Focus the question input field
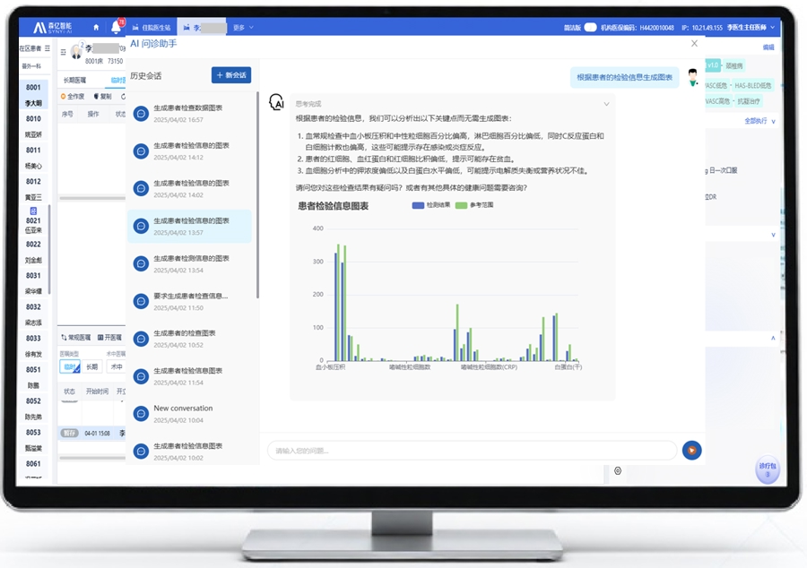Image resolution: width=807 pixels, height=568 pixels. pos(472,451)
